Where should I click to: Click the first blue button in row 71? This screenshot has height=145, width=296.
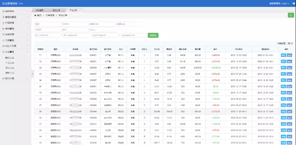pyautogui.click(x=283, y=55)
